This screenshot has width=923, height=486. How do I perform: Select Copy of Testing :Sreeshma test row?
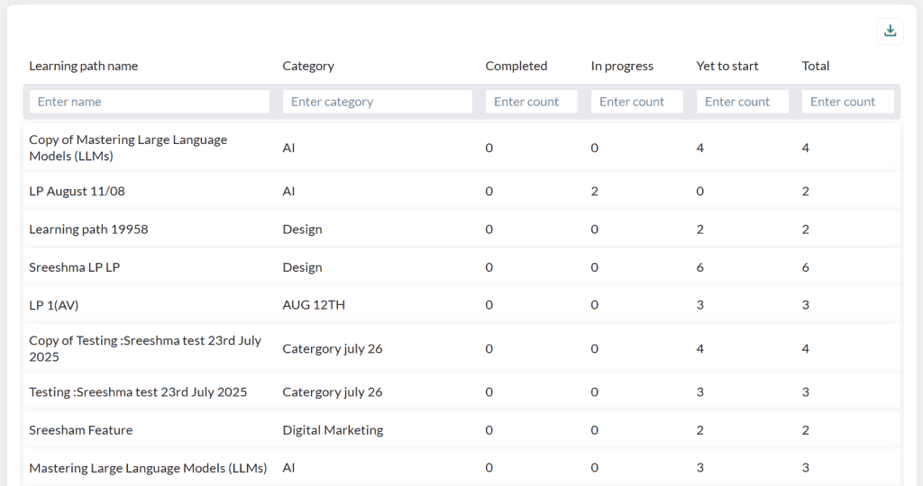point(461,348)
